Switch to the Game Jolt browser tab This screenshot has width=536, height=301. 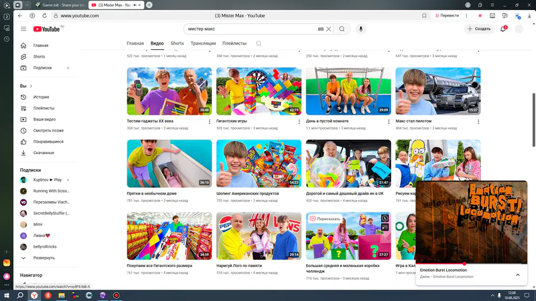coord(61,5)
